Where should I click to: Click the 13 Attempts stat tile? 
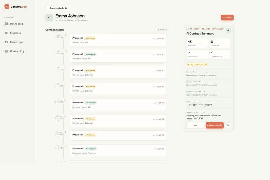[x=197, y=43]
